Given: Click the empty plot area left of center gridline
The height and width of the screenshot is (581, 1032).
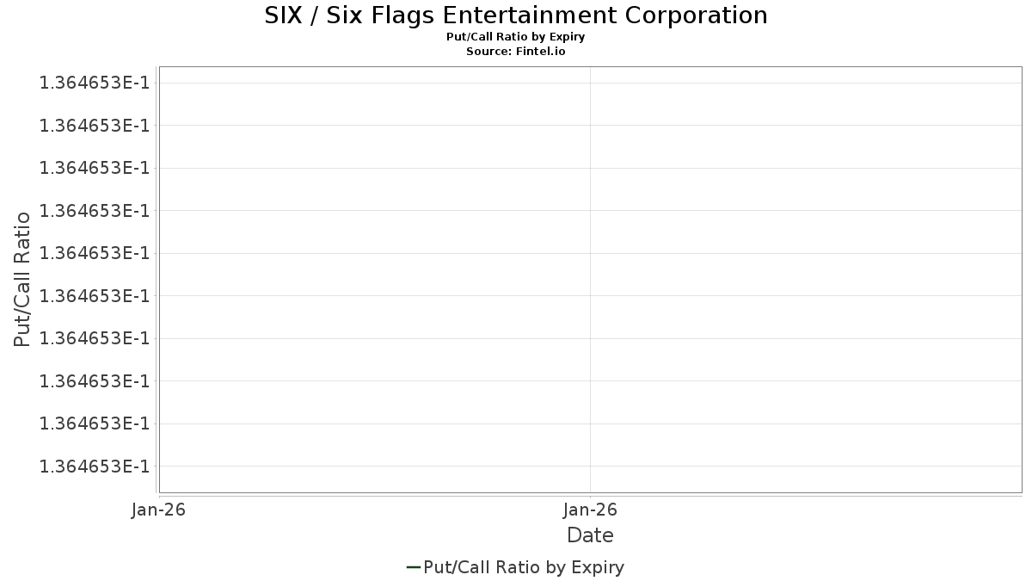Looking at the screenshot, I should coord(374,275).
